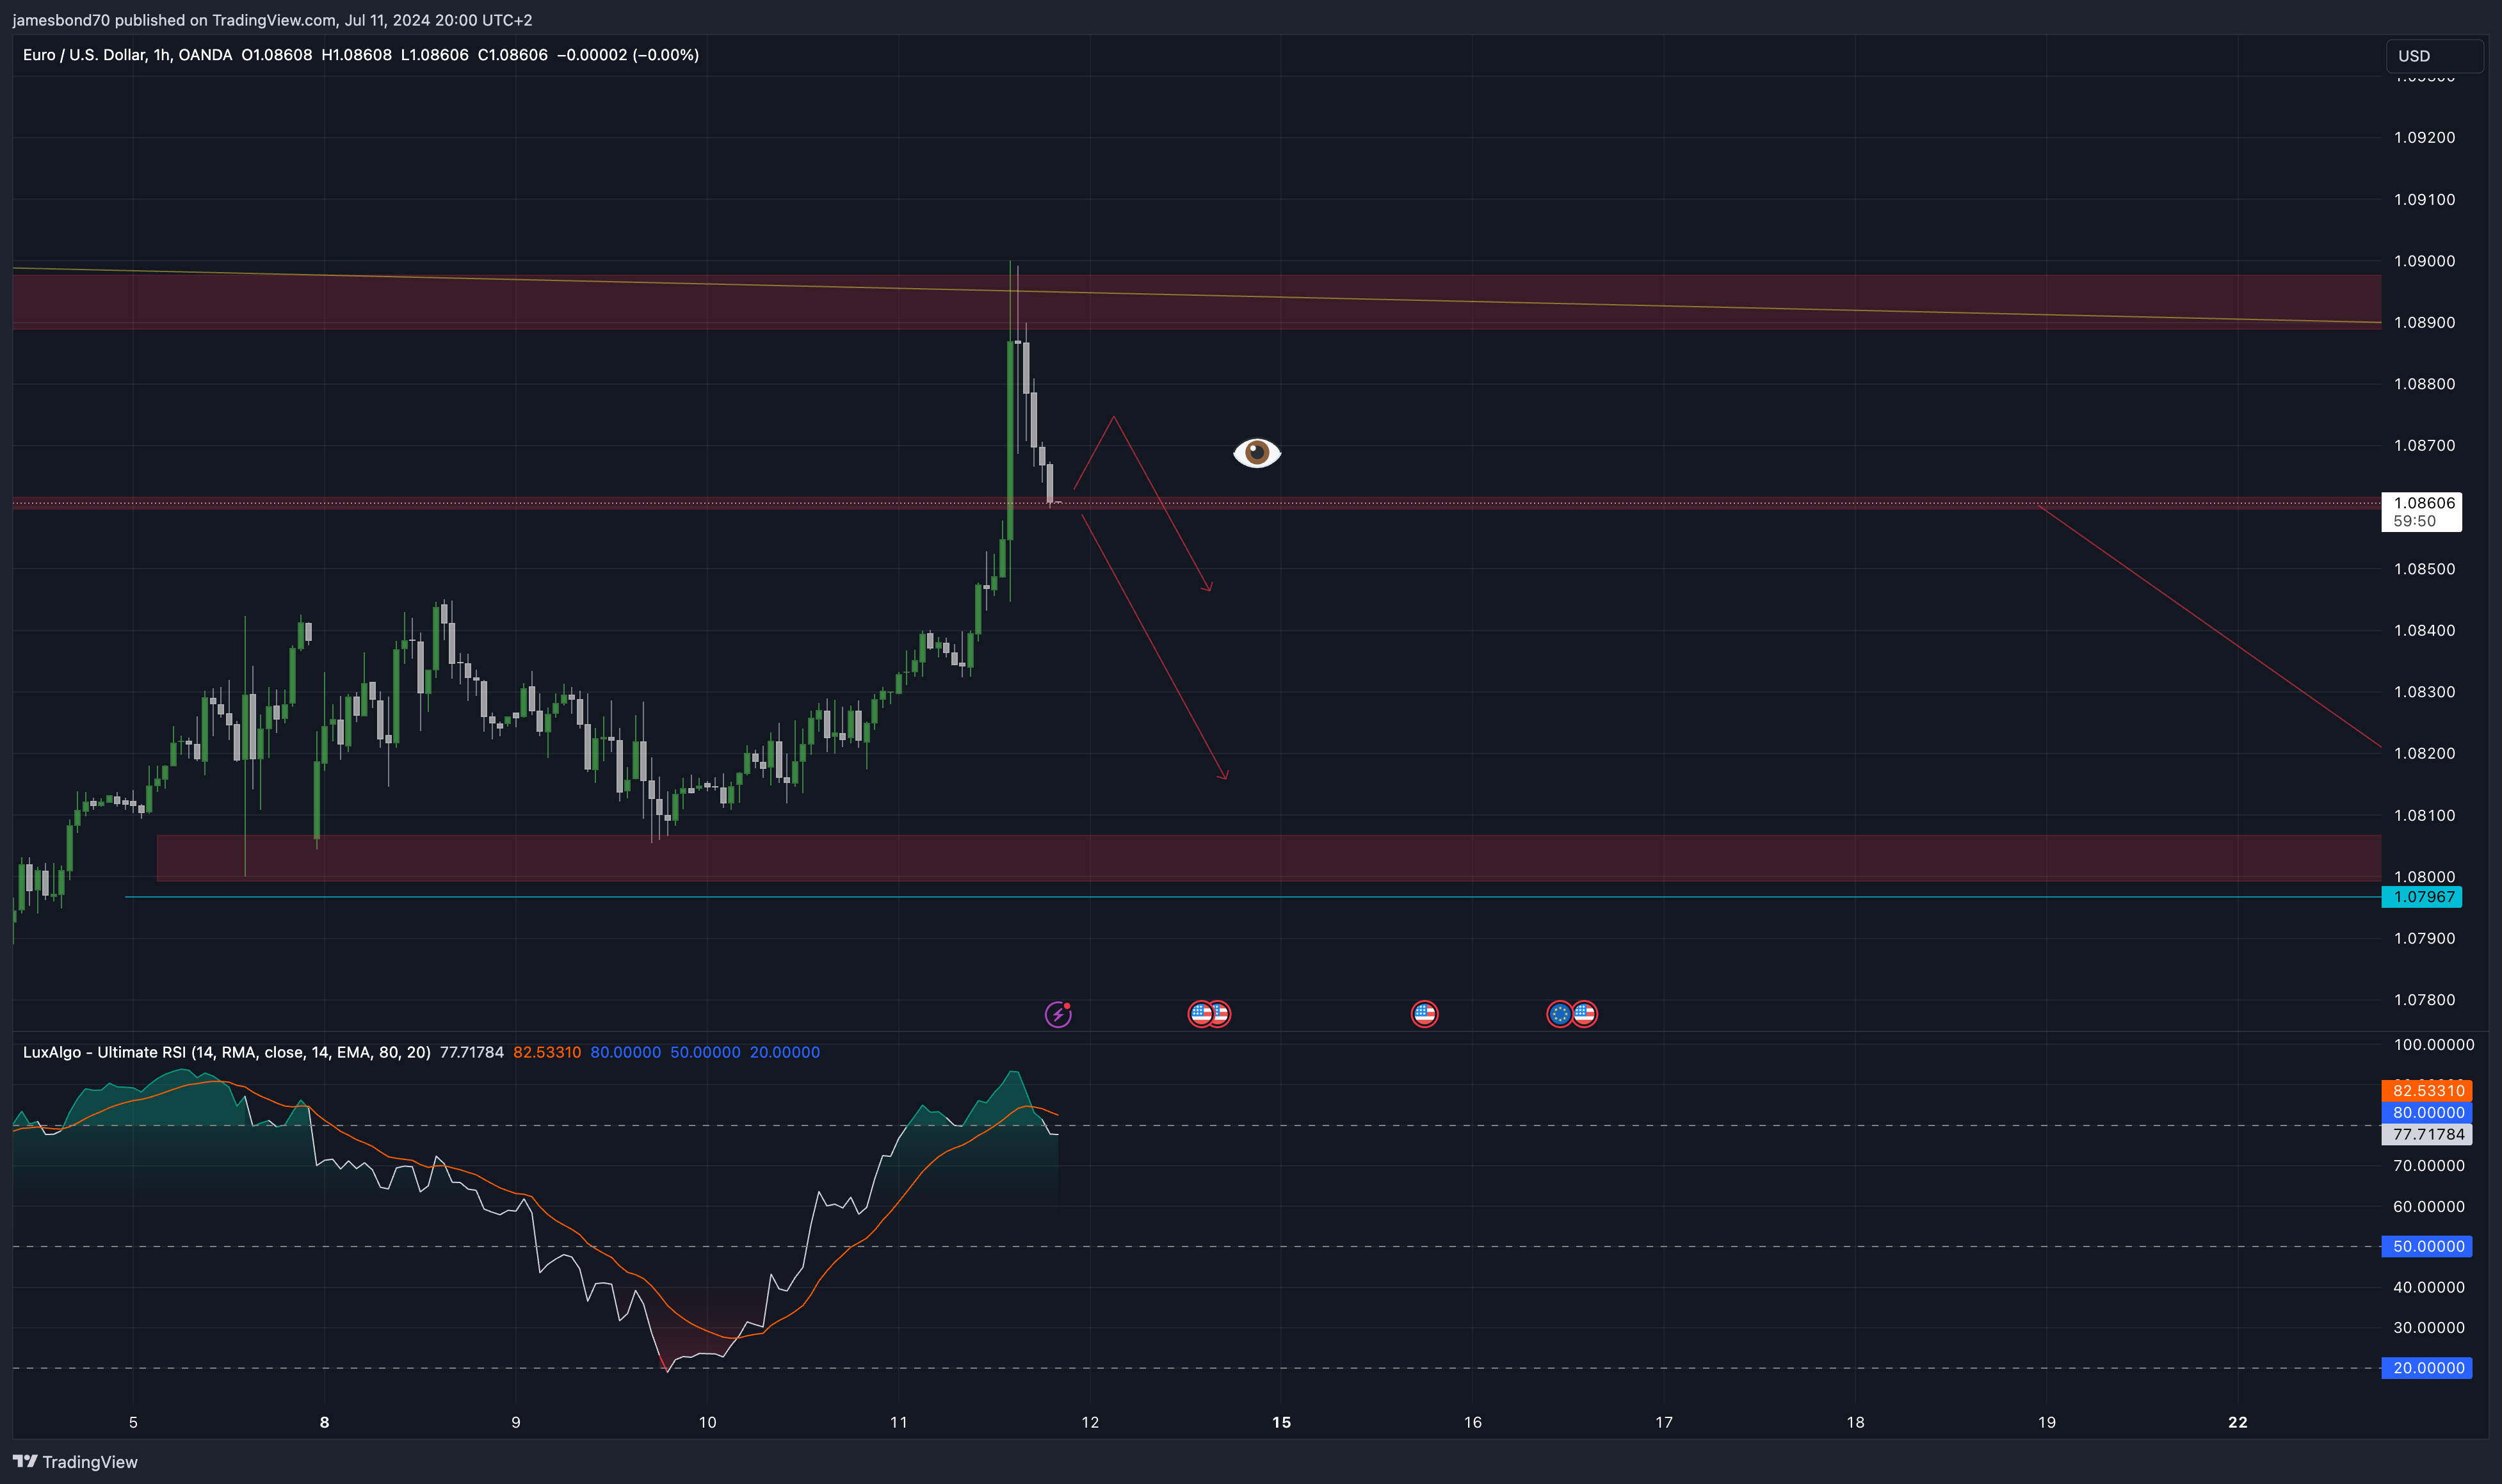
Task: Click the blue 50.00000 RSI axis label
Action: coord(2427,1246)
